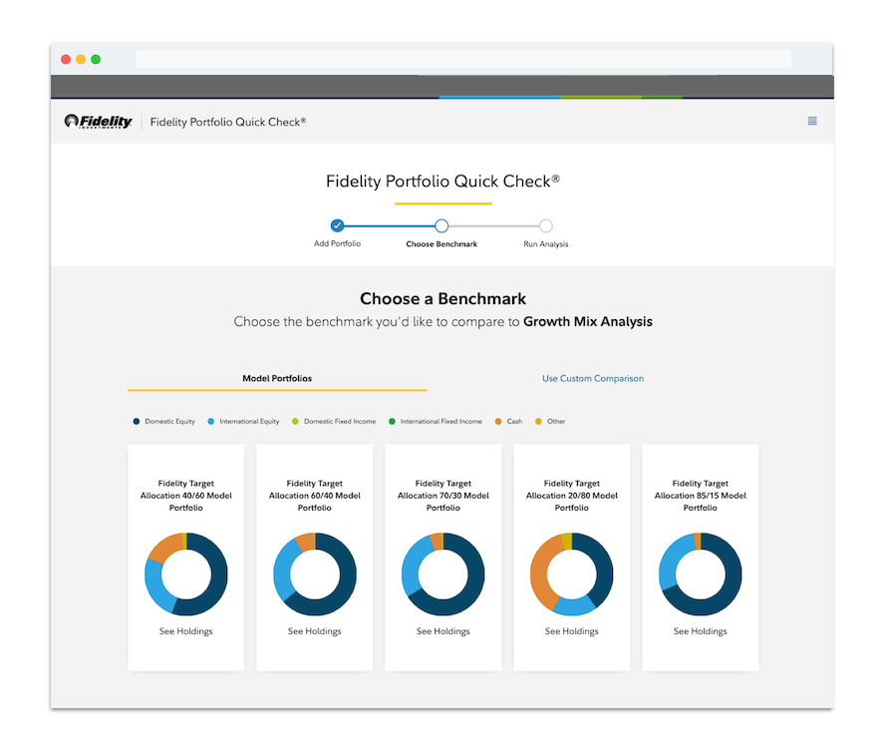Click the Run Analysis step circle
The width and height of the screenshot is (882, 754).
(x=545, y=225)
